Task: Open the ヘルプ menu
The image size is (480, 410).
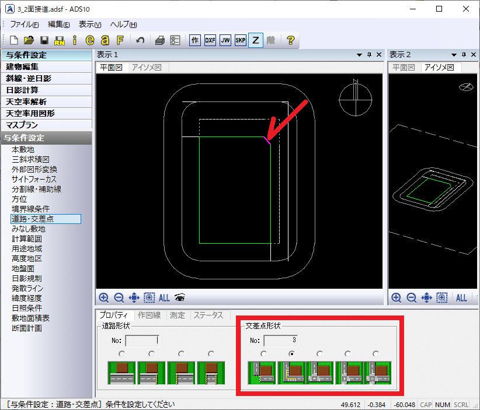Action: click(x=123, y=24)
